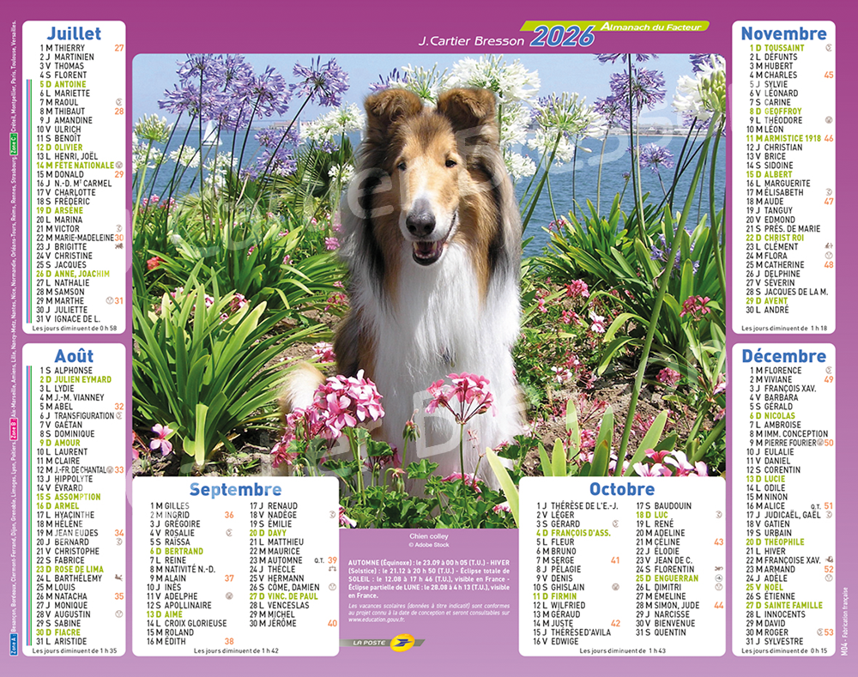Click moon phase icon next to Fête Nationale
Image resolution: width=858 pixels, height=677 pixels.
(x=118, y=166)
